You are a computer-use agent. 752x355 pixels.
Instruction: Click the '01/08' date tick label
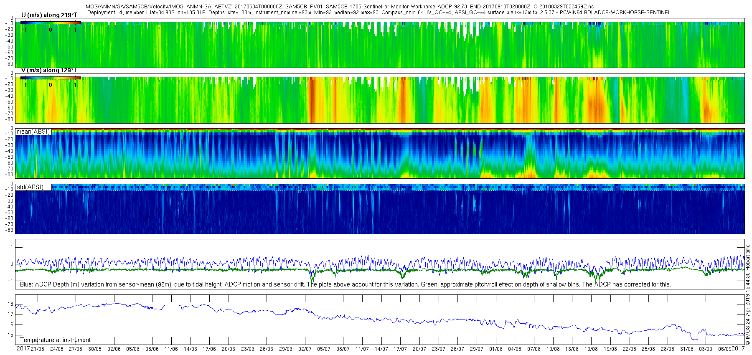[x=496, y=349]
